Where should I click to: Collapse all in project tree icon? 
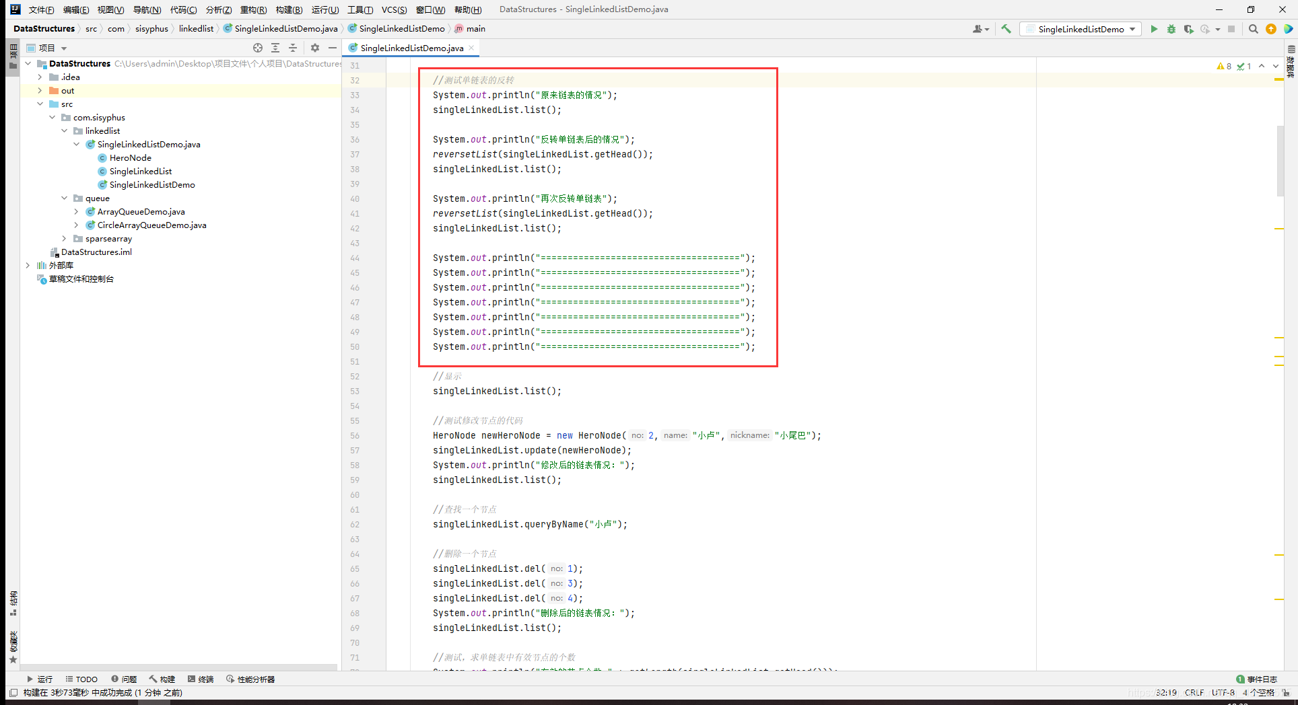click(293, 48)
